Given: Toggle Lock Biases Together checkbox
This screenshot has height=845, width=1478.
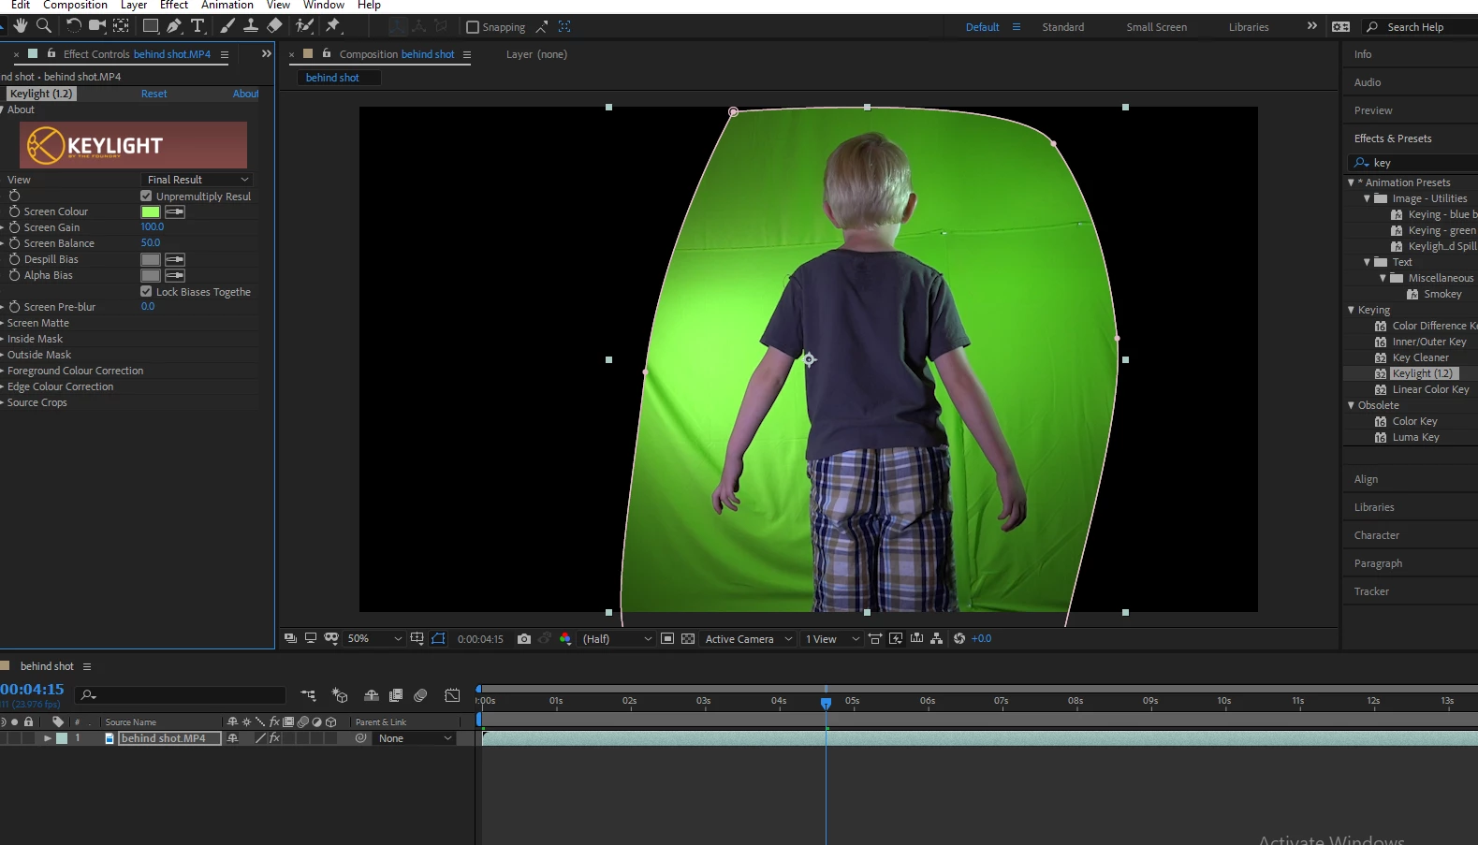Looking at the screenshot, I should pyautogui.click(x=146, y=292).
